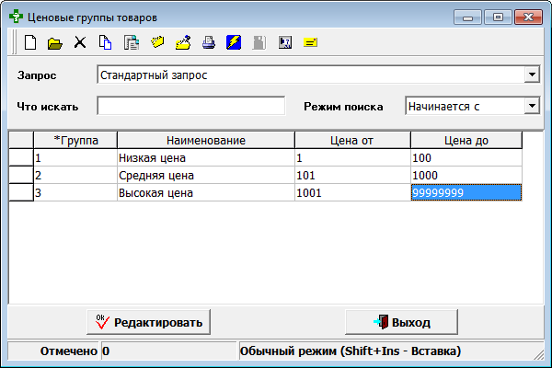Click the blue lightning bolt icon
This screenshot has width=552, height=368.
coord(234,42)
